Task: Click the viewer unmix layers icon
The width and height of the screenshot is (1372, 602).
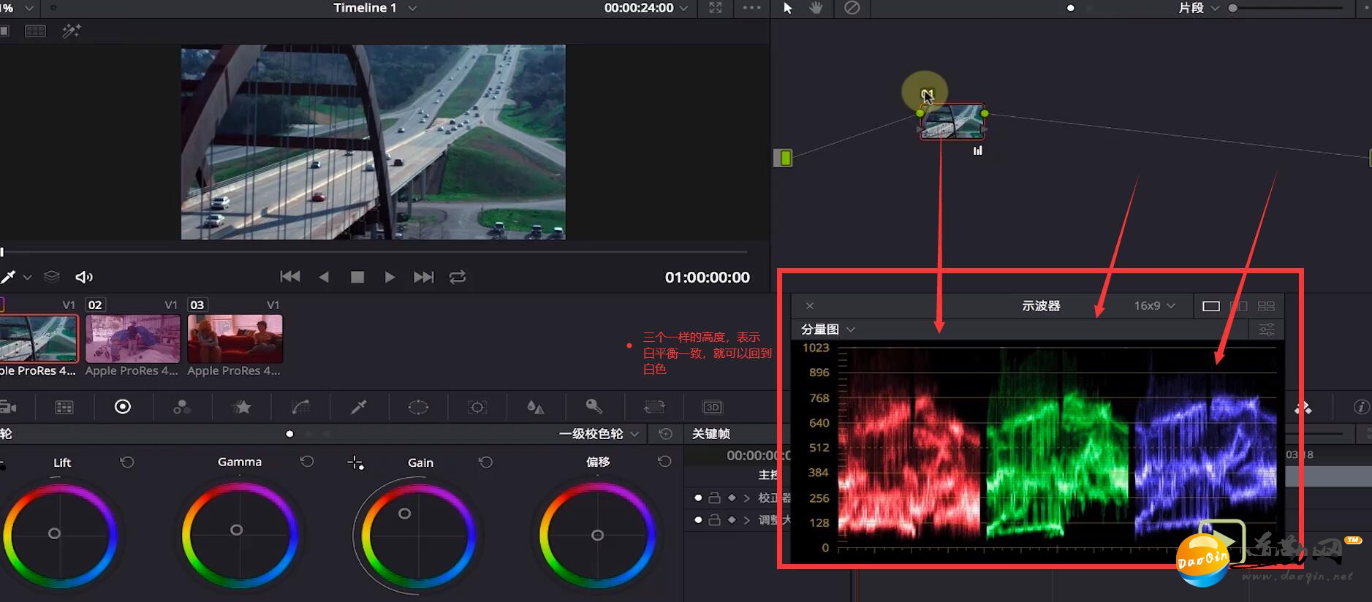Action: (51, 277)
